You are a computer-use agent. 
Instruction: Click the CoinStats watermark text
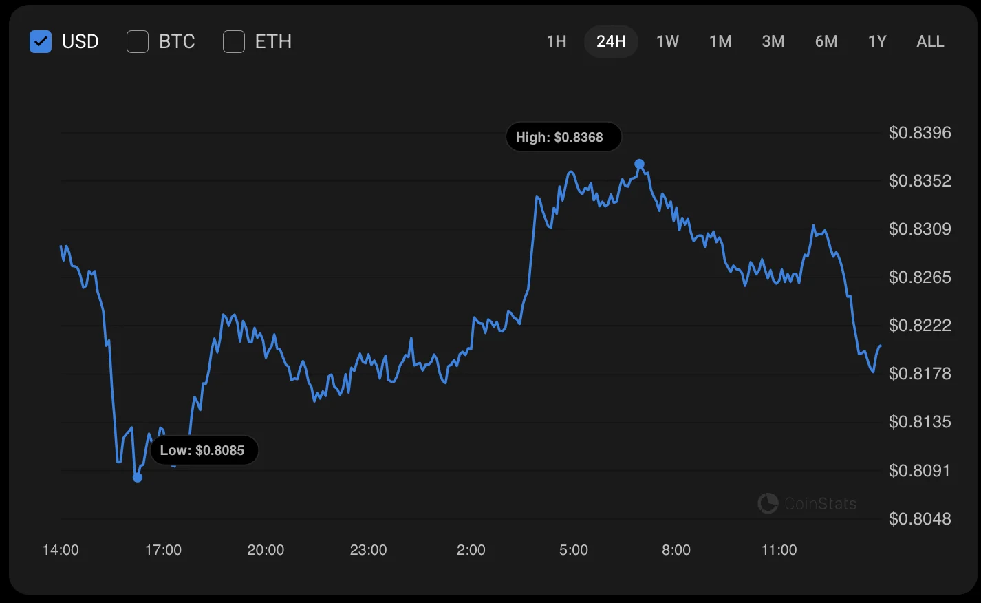pyautogui.click(x=821, y=504)
